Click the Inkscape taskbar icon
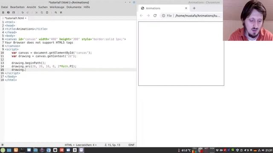 [55, 150]
